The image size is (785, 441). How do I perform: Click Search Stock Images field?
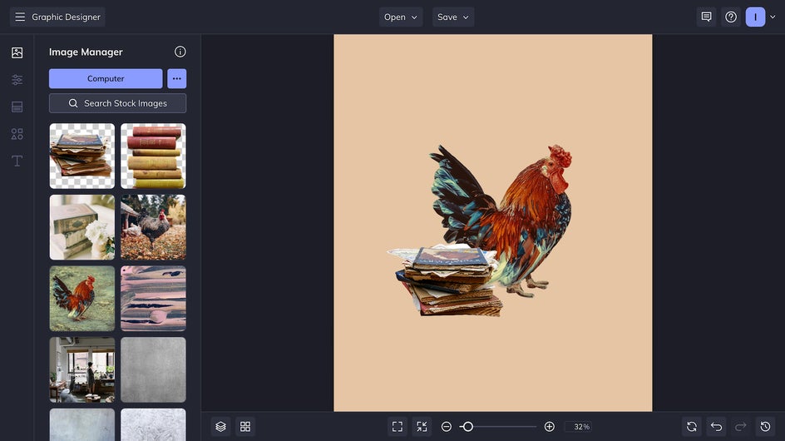(117, 103)
